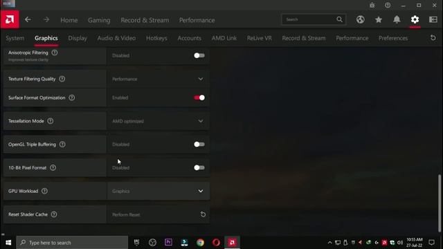Open the settings gear icon

415,19
